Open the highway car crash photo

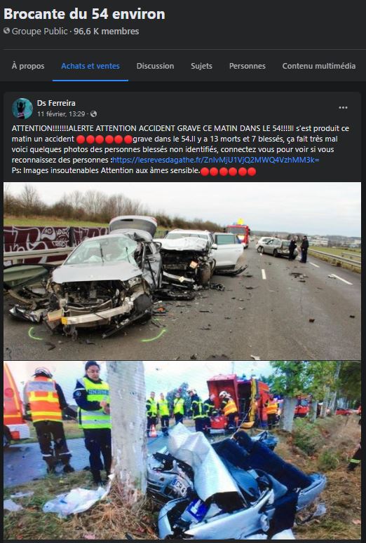[182, 271]
